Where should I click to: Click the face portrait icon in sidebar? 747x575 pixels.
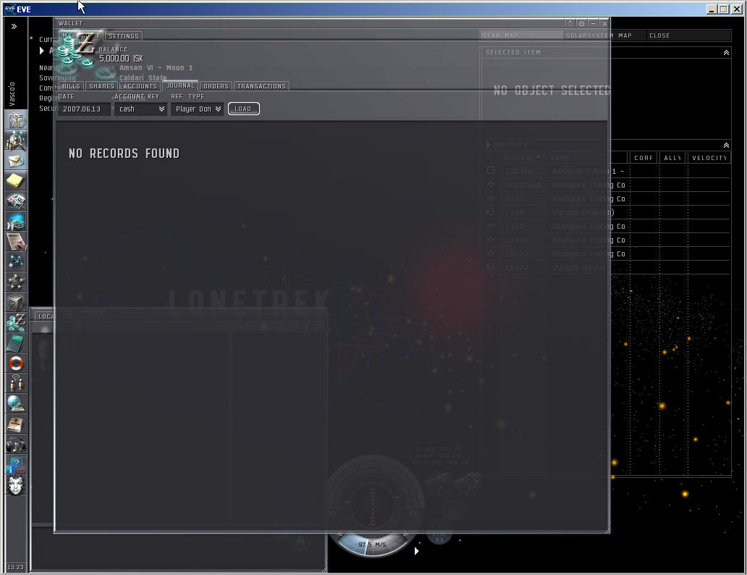16,485
